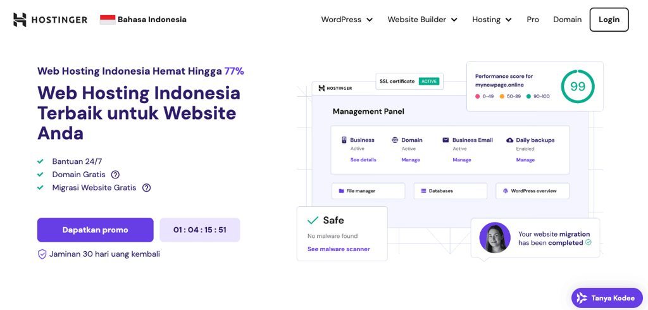Go to the Pro page

(533, 20)
